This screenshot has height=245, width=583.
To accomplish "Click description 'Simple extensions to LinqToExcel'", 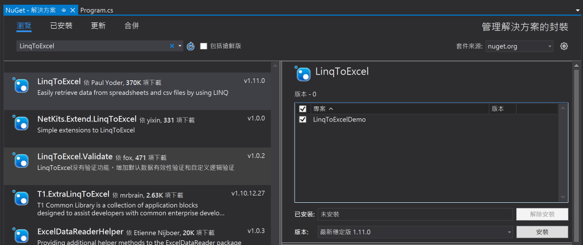I will [86, 130].
